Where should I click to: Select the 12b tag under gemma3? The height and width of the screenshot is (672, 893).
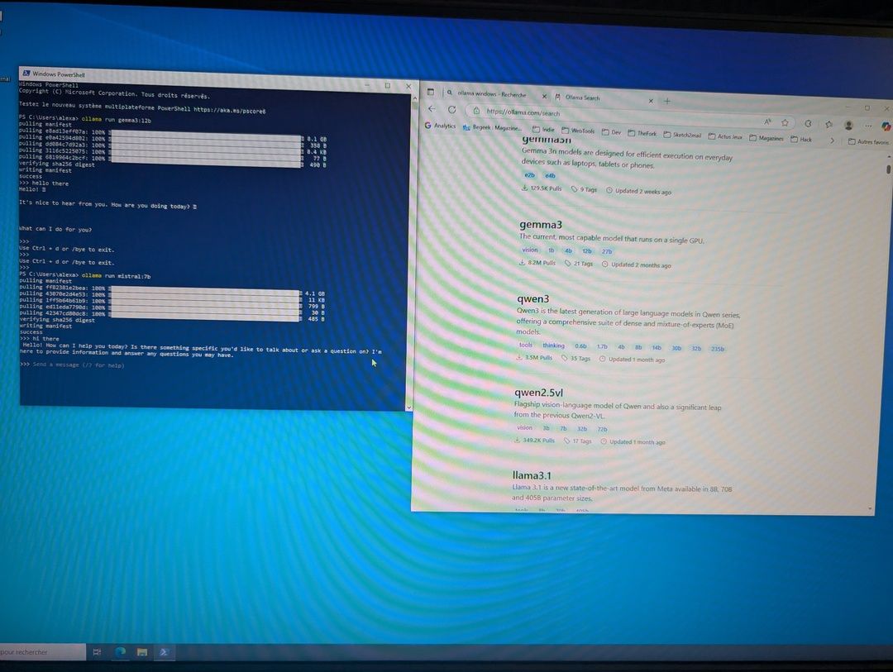586,250
